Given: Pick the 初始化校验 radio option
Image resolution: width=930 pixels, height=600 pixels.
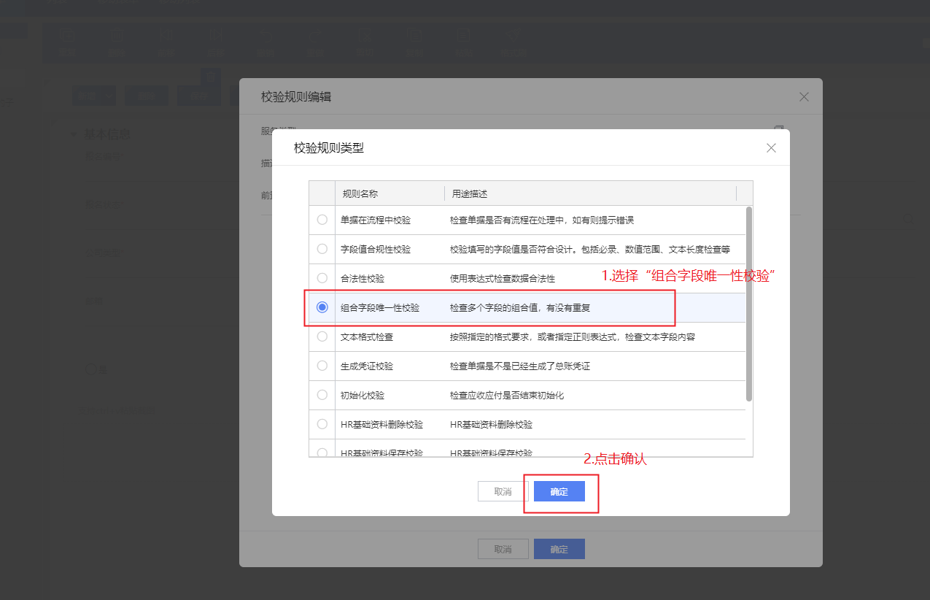Looking at the screenshot, I should tap(322, 395).
